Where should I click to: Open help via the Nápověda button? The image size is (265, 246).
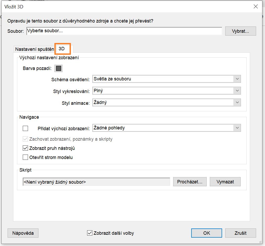[x=23, y=233]
